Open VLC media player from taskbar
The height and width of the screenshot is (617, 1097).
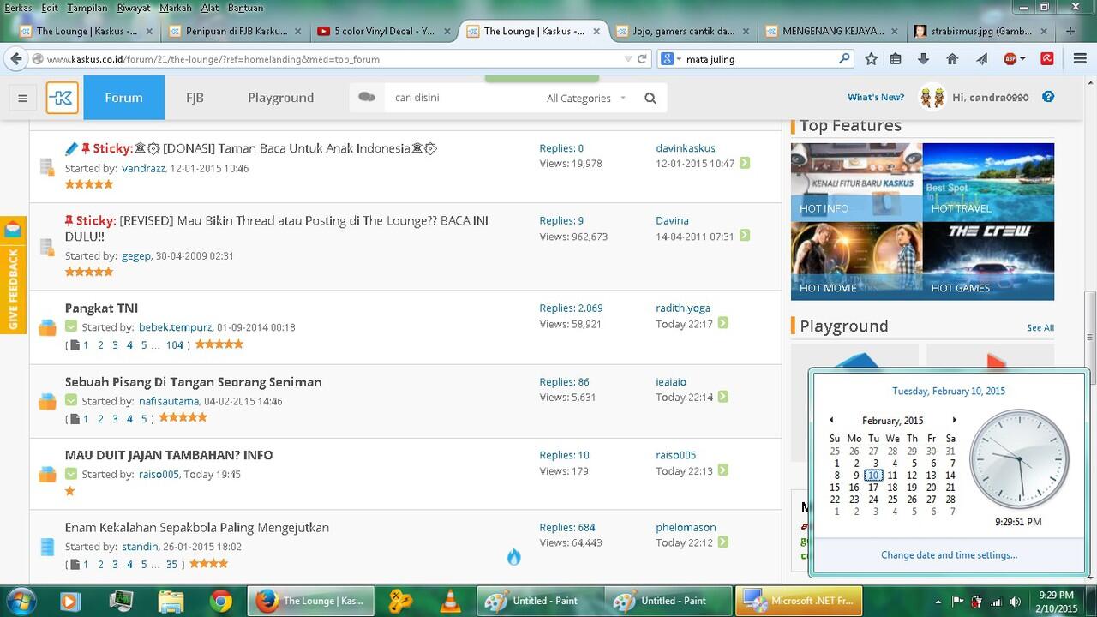click(448, 601)
